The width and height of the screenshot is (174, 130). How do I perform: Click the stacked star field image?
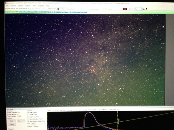pos(85,60)
